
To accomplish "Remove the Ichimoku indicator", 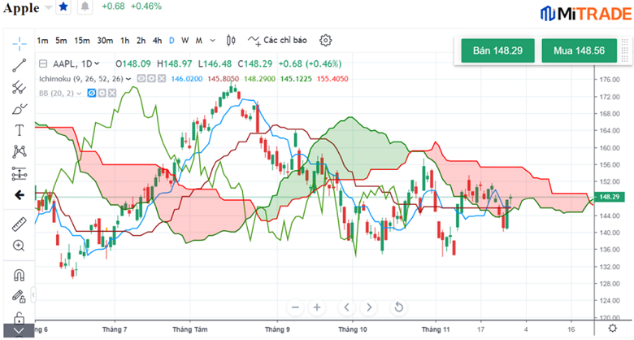I will pyautogui.click(x=162, y=79).
